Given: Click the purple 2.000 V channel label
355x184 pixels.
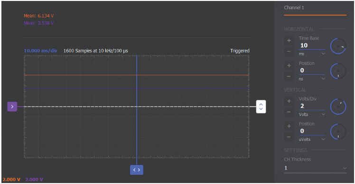Looking at the screenshot, I should 34,179.
